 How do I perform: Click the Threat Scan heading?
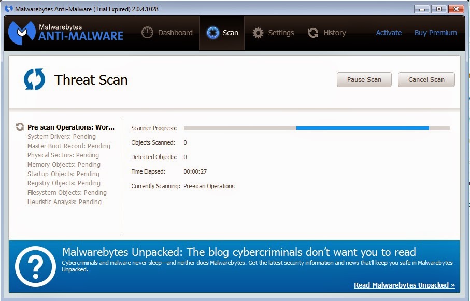click(91, 80)
